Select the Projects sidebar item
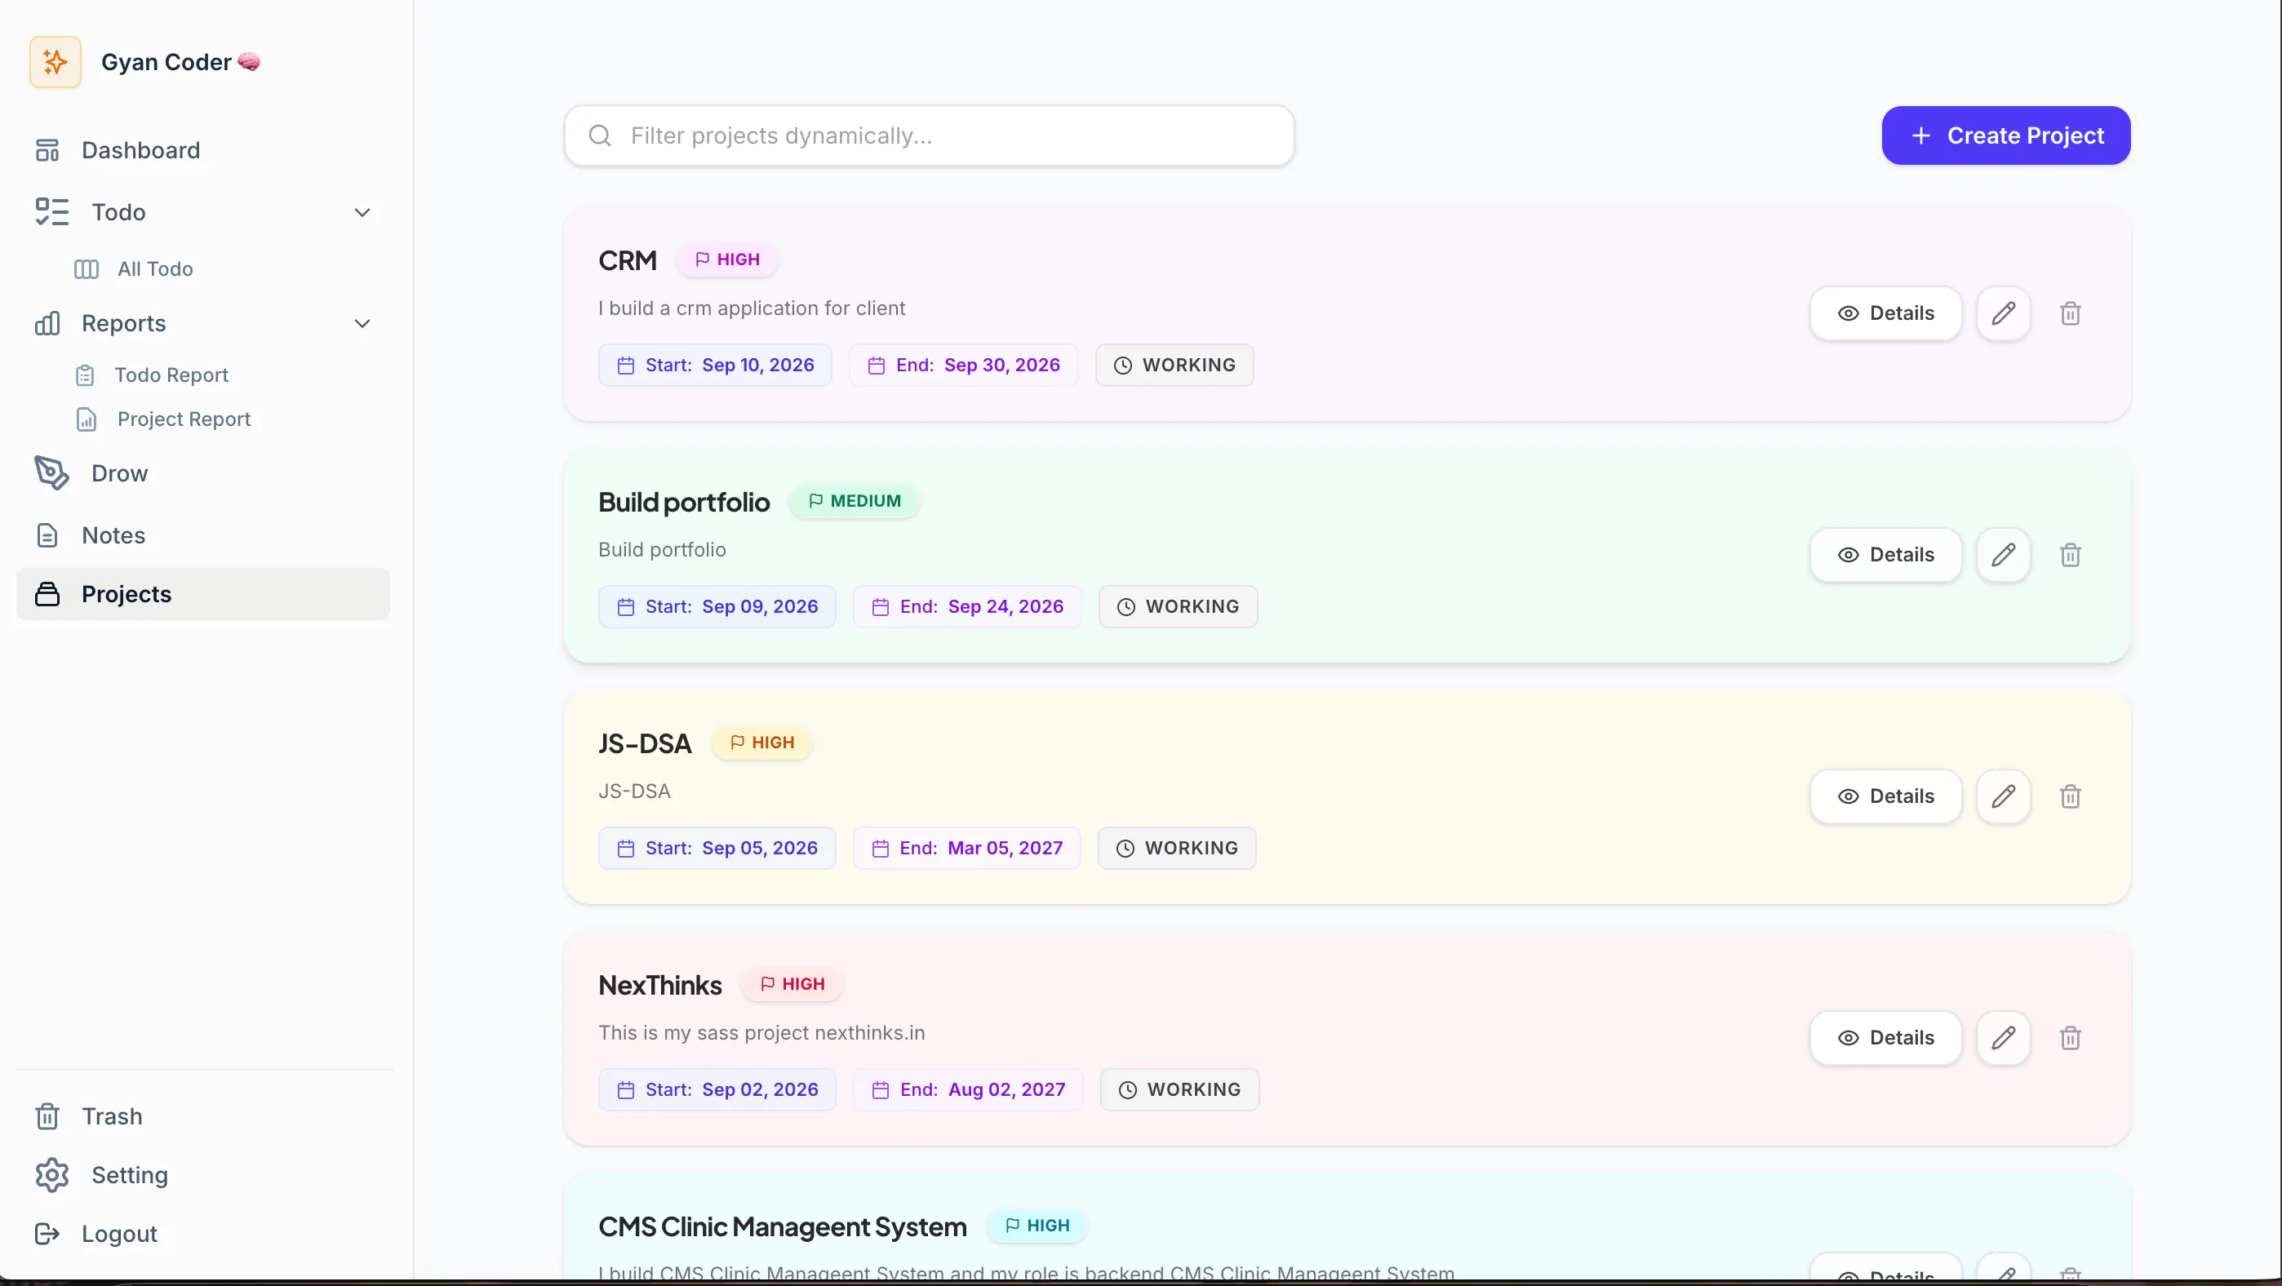 (203, 594)
